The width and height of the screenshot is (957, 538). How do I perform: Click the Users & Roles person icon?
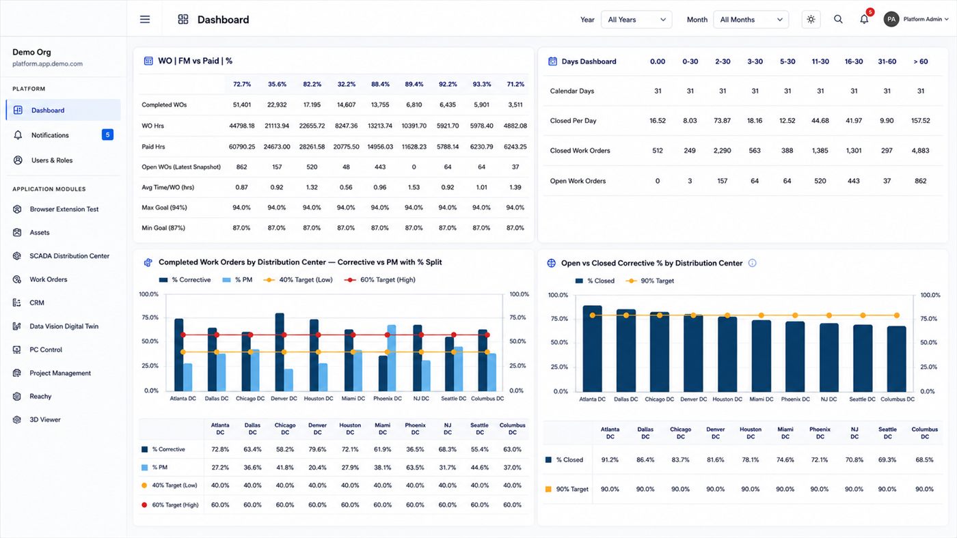pyautogui.click(x=18, y=160)
